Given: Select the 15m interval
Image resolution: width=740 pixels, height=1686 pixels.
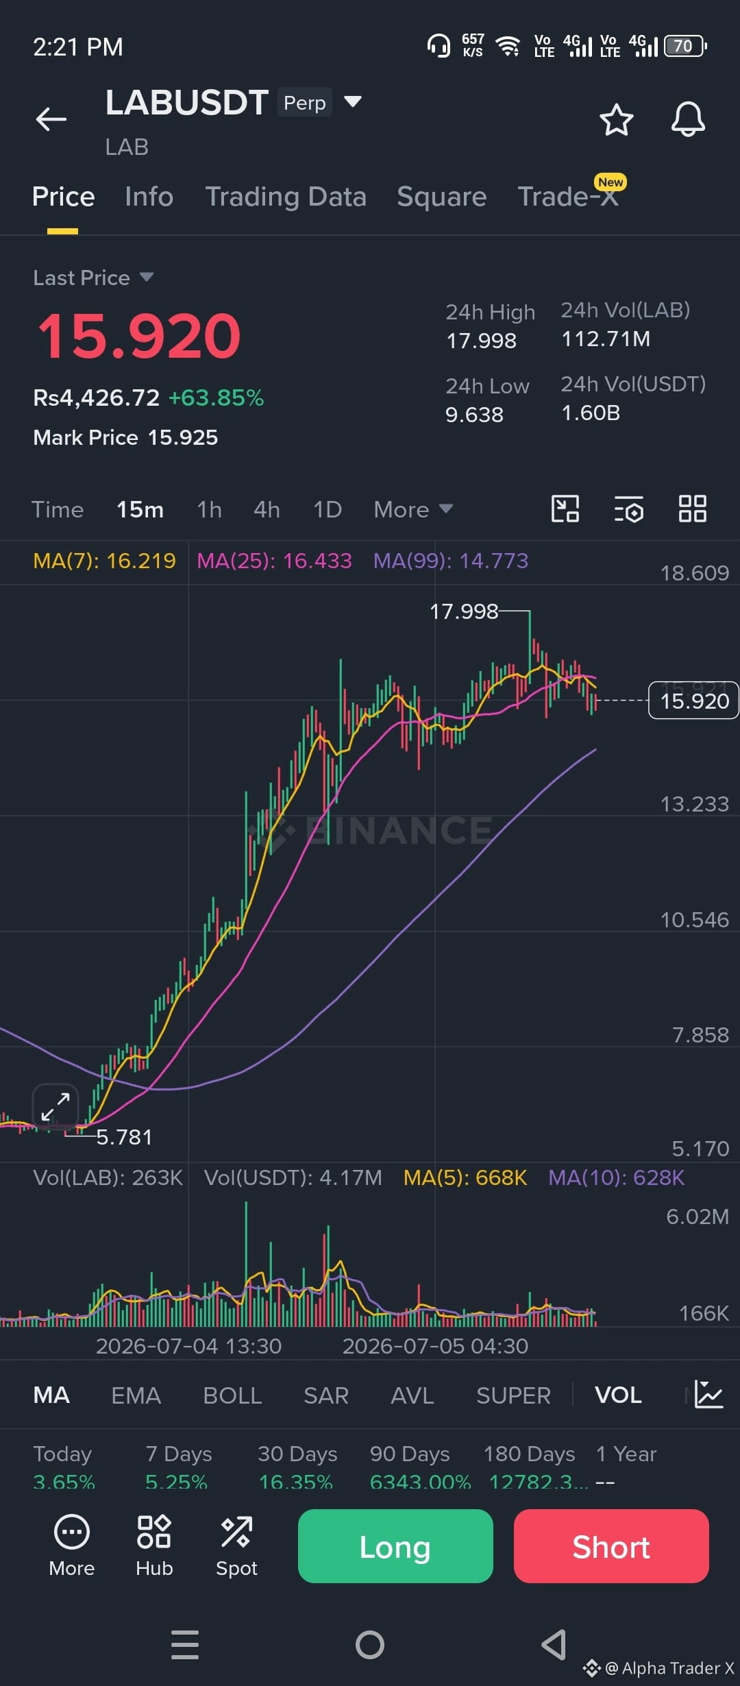Looking at the screenshot, I should tap(140, 510).
